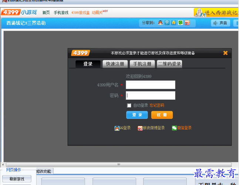Click the 4399小游戏 logo
This screenshot has height=185, width=239.
[x=19, y=12]
